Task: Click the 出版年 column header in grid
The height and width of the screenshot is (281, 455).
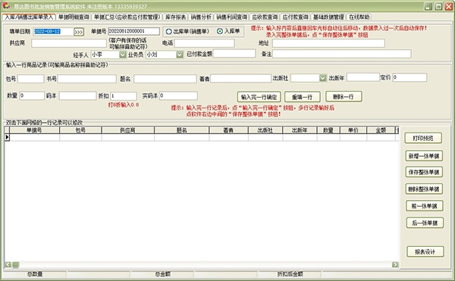Action: click(x=300, y=130)
